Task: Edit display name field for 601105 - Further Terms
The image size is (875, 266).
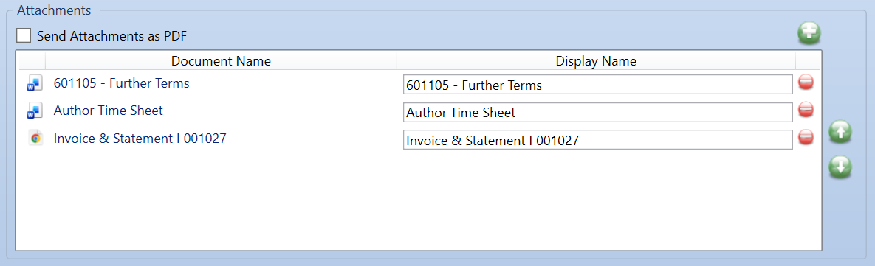Action: click(x=597, y=85)
